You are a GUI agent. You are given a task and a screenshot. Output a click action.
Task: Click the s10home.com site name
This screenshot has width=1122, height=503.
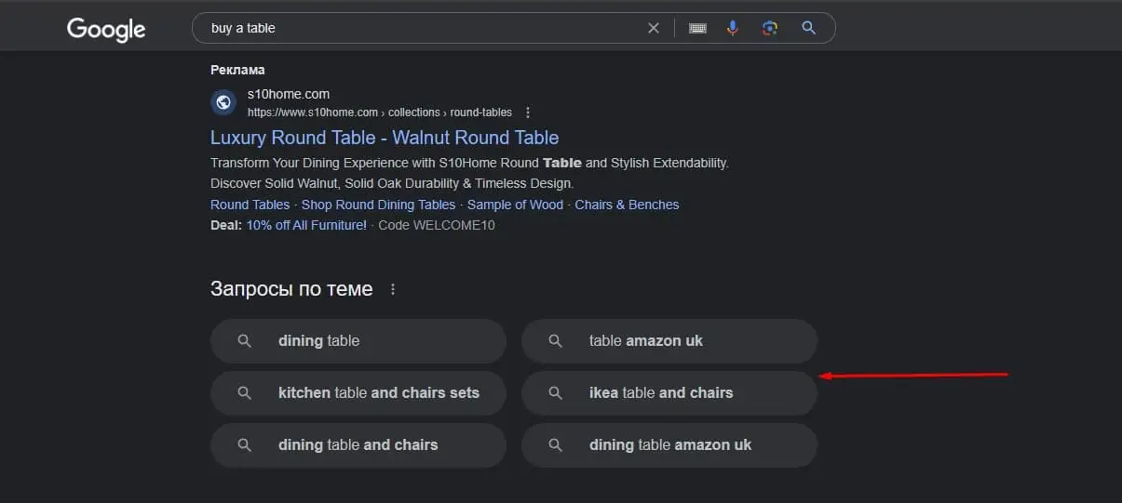click(x=289, y=95)
